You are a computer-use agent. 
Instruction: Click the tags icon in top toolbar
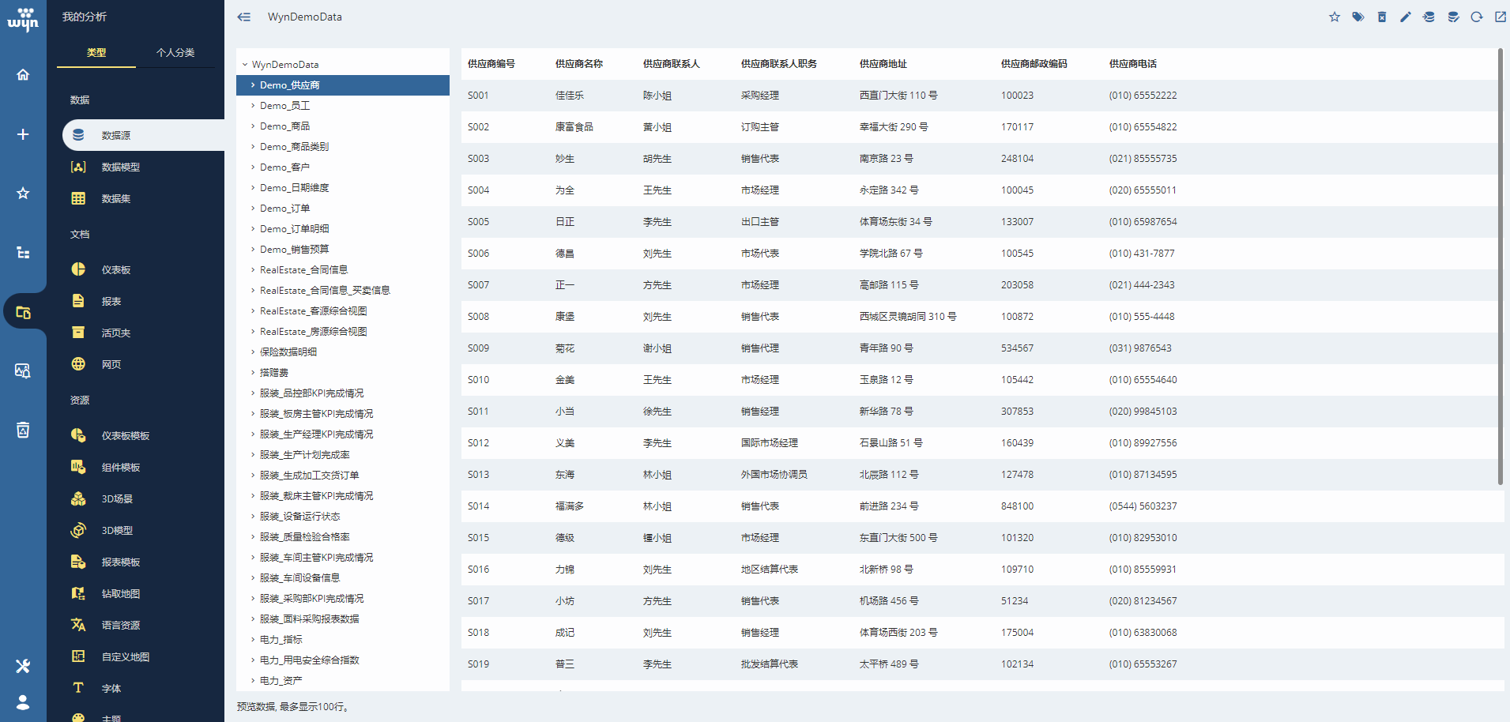tap(1358, 17)
